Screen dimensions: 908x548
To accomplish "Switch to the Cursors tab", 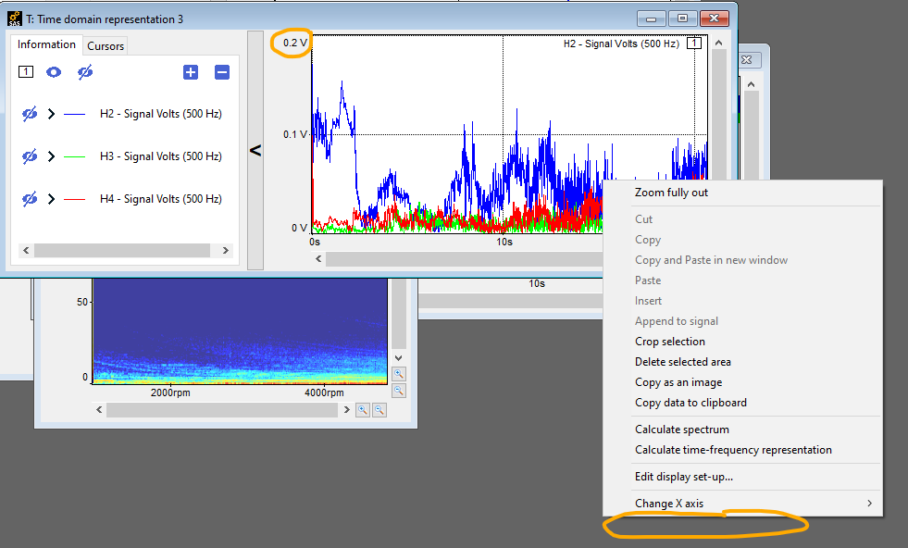I will pyautogui.click(x=106, y=45).
